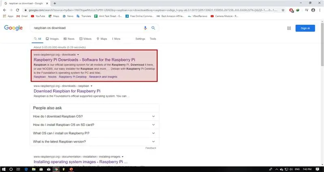Click the green extension icon in toolbar
The image size is (324, 172).
pos(298,10)
